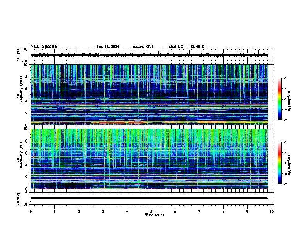The image size is (306, 237).
Task: Click the "8" kHz tick on ch.1 spectrogram
Action: point(27,77)
